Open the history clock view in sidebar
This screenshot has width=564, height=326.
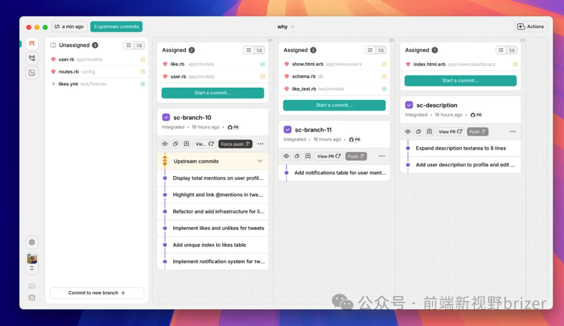click(x=32, y=73)
